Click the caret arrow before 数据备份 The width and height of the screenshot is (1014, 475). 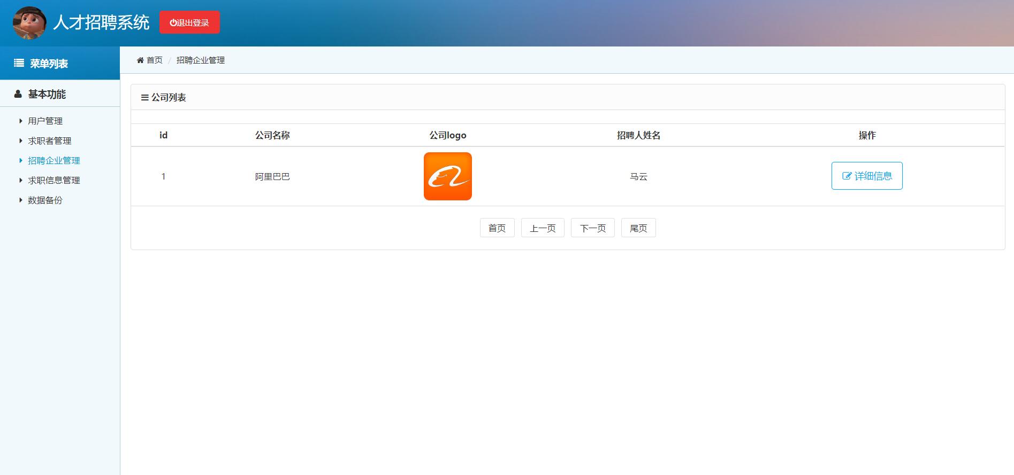tap(21, 200)
